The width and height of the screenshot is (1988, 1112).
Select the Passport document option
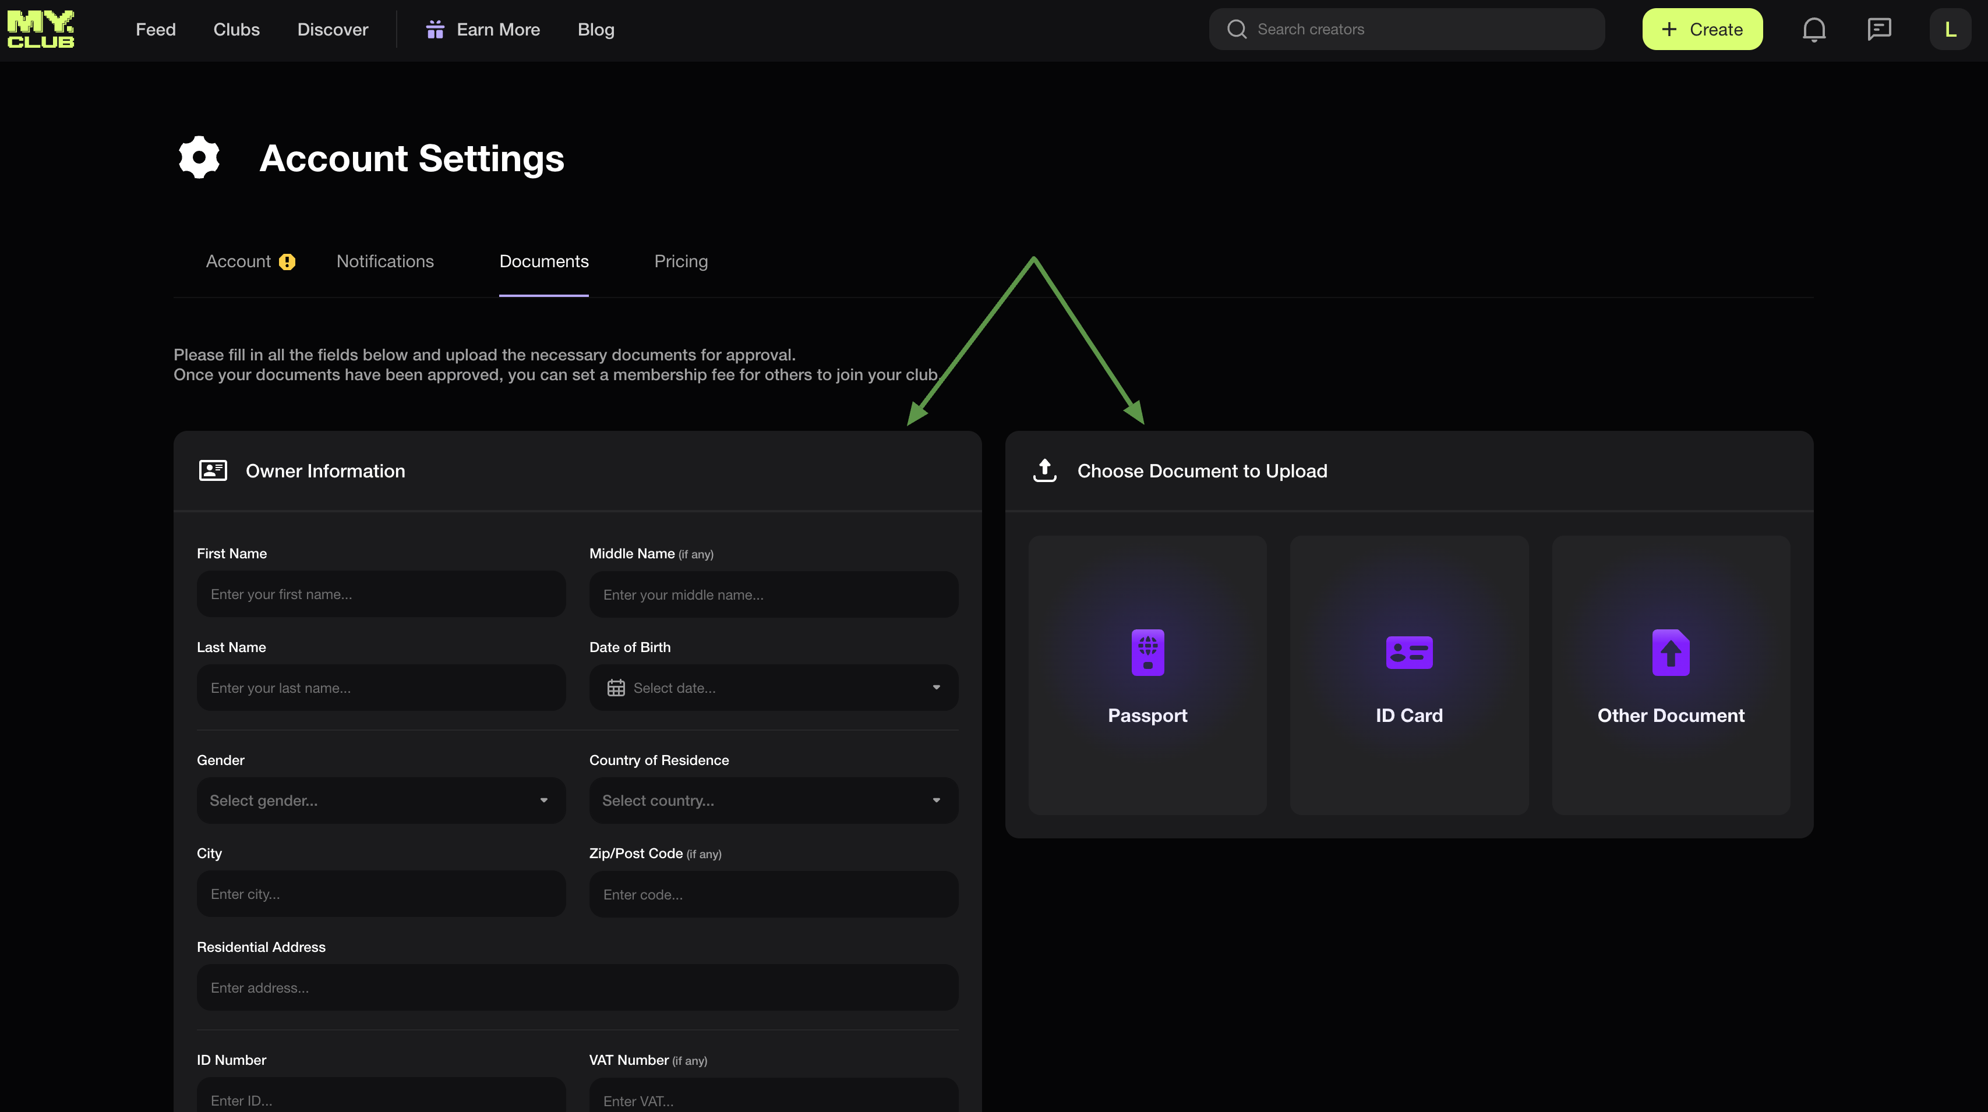point(1147,675)
